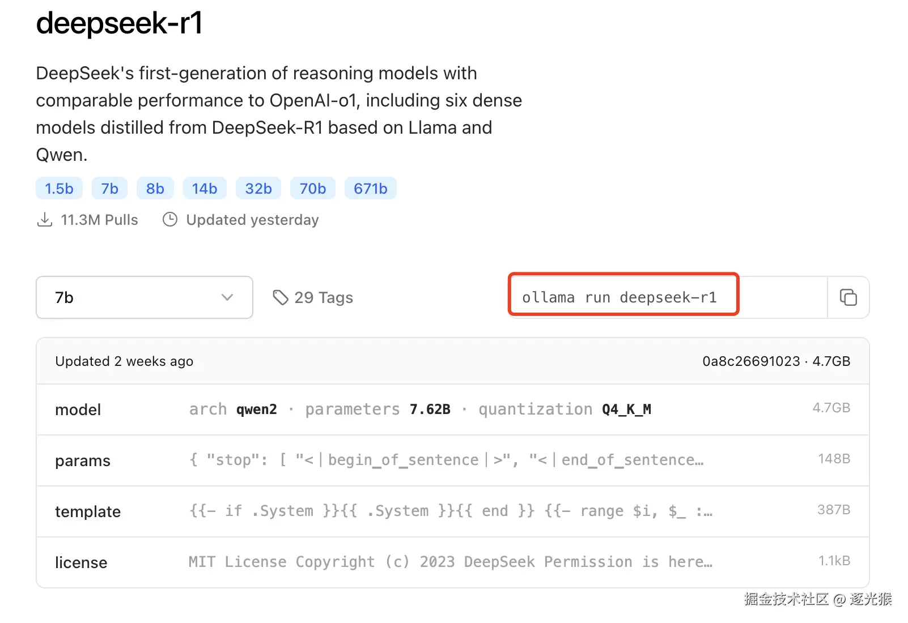Viewport: 908px width, 623px height.
Task: Select the 1.5b size tag
Action: pos(59,189)
